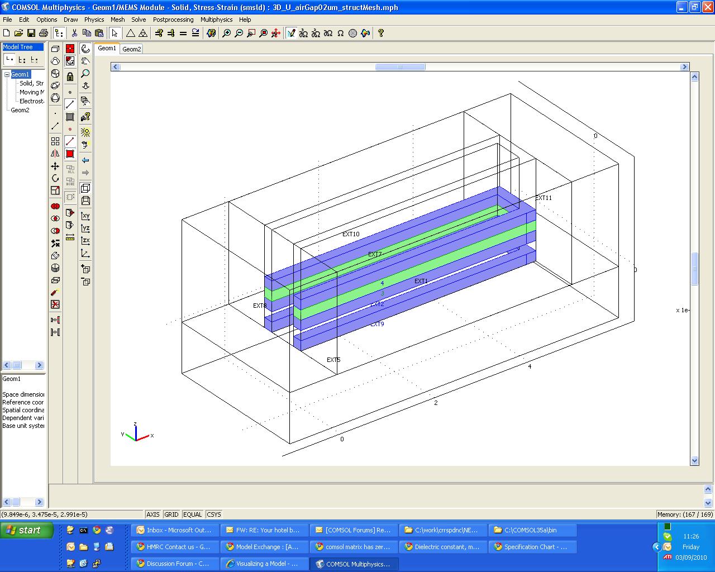Open Inbox - Microsoft Outlook taskbar button

[174, 530]
